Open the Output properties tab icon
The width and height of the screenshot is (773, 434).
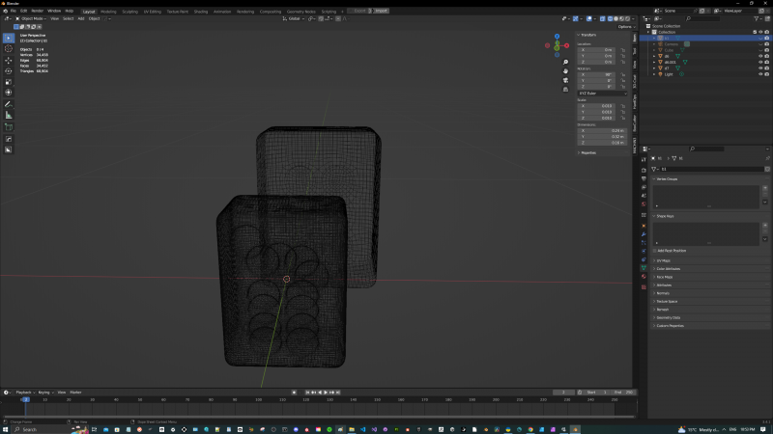644,178
